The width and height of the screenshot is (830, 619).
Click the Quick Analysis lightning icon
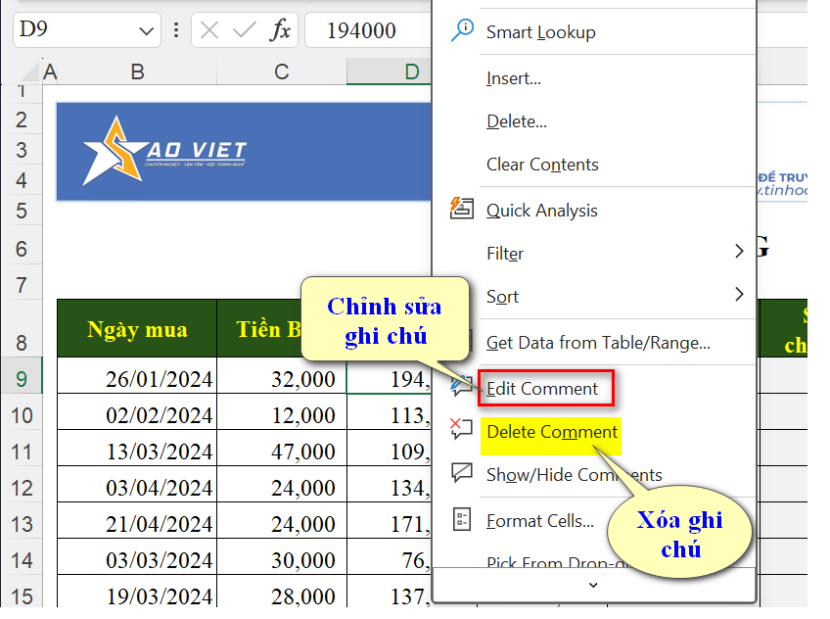[460, 209]
